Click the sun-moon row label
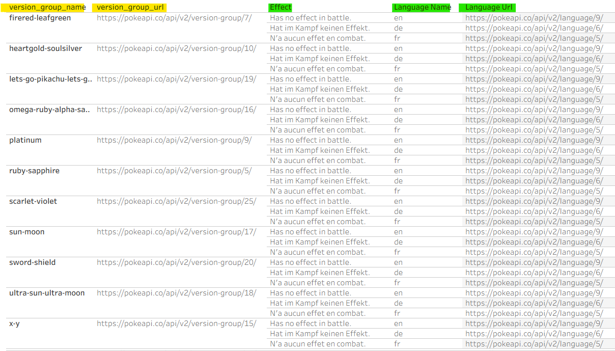615x351 pixels. click(x=27, y=232)
